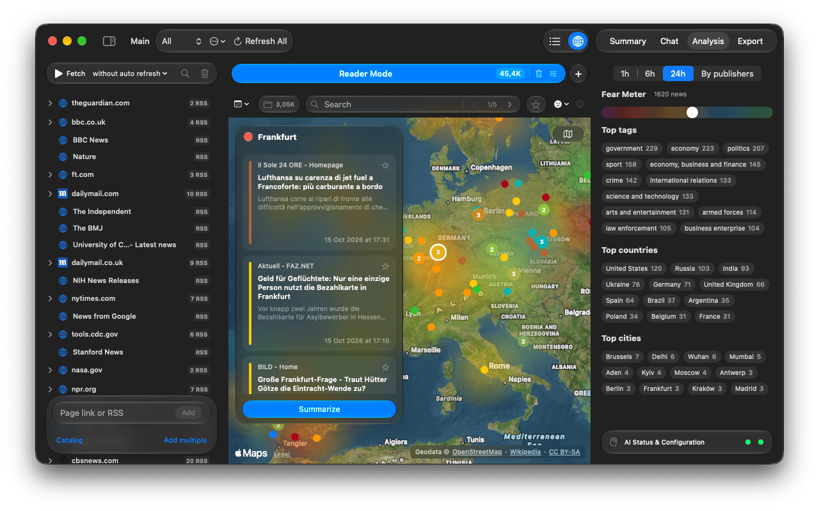This screenshot has width=819, height=511.
Task: Open the OpenStreetMap attribution link
Action: (x=477, y=452)
